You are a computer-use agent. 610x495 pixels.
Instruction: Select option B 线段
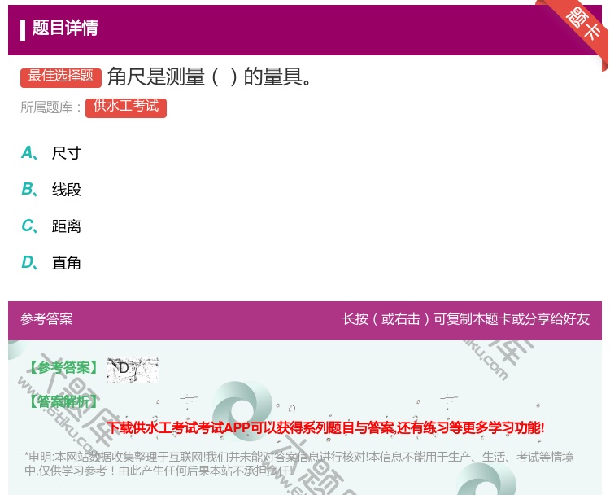[x=51, y=190]
